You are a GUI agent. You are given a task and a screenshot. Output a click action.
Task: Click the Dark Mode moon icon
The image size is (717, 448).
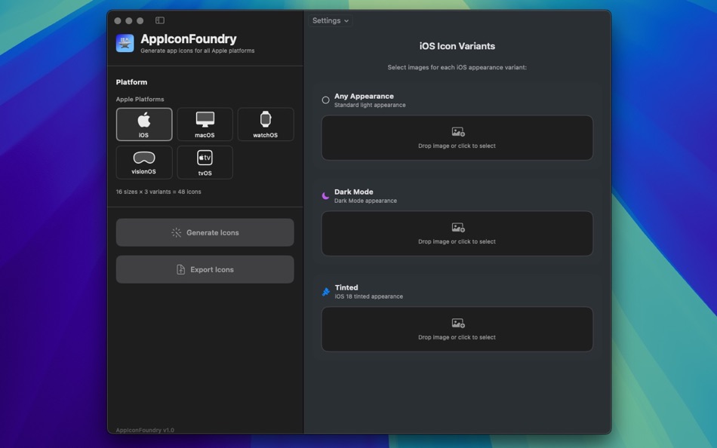click(x=325, y=195)
